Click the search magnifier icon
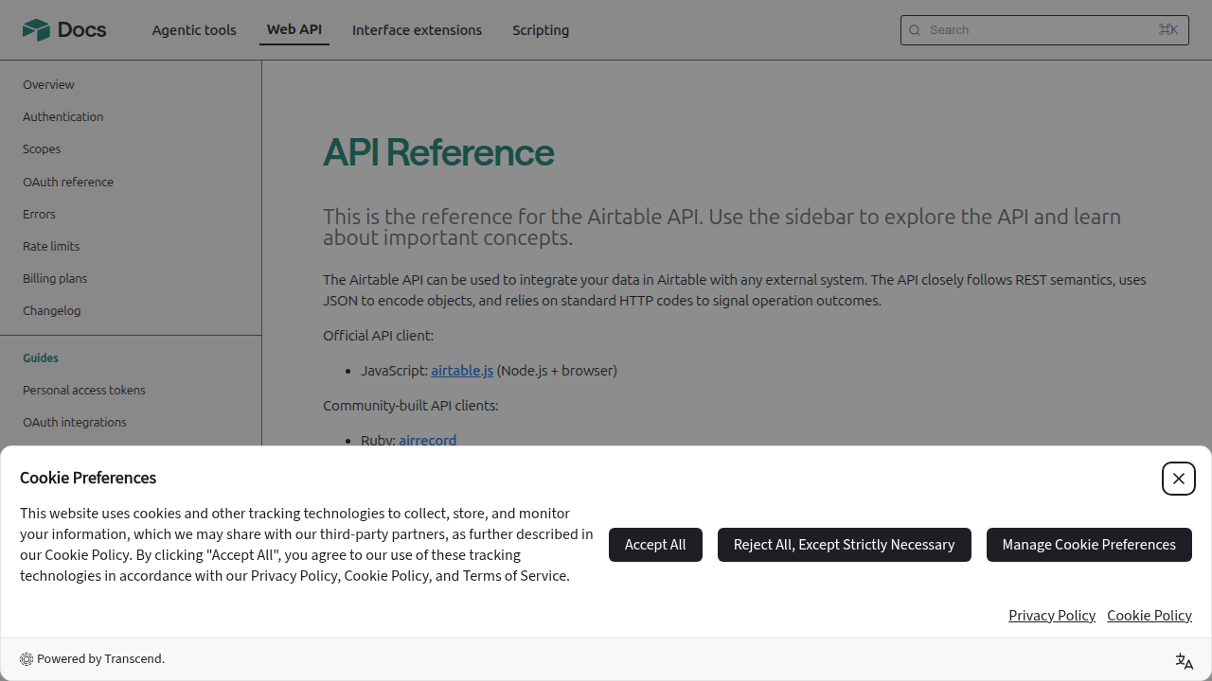Screen dimensions: 1212x681 [915, 30]
